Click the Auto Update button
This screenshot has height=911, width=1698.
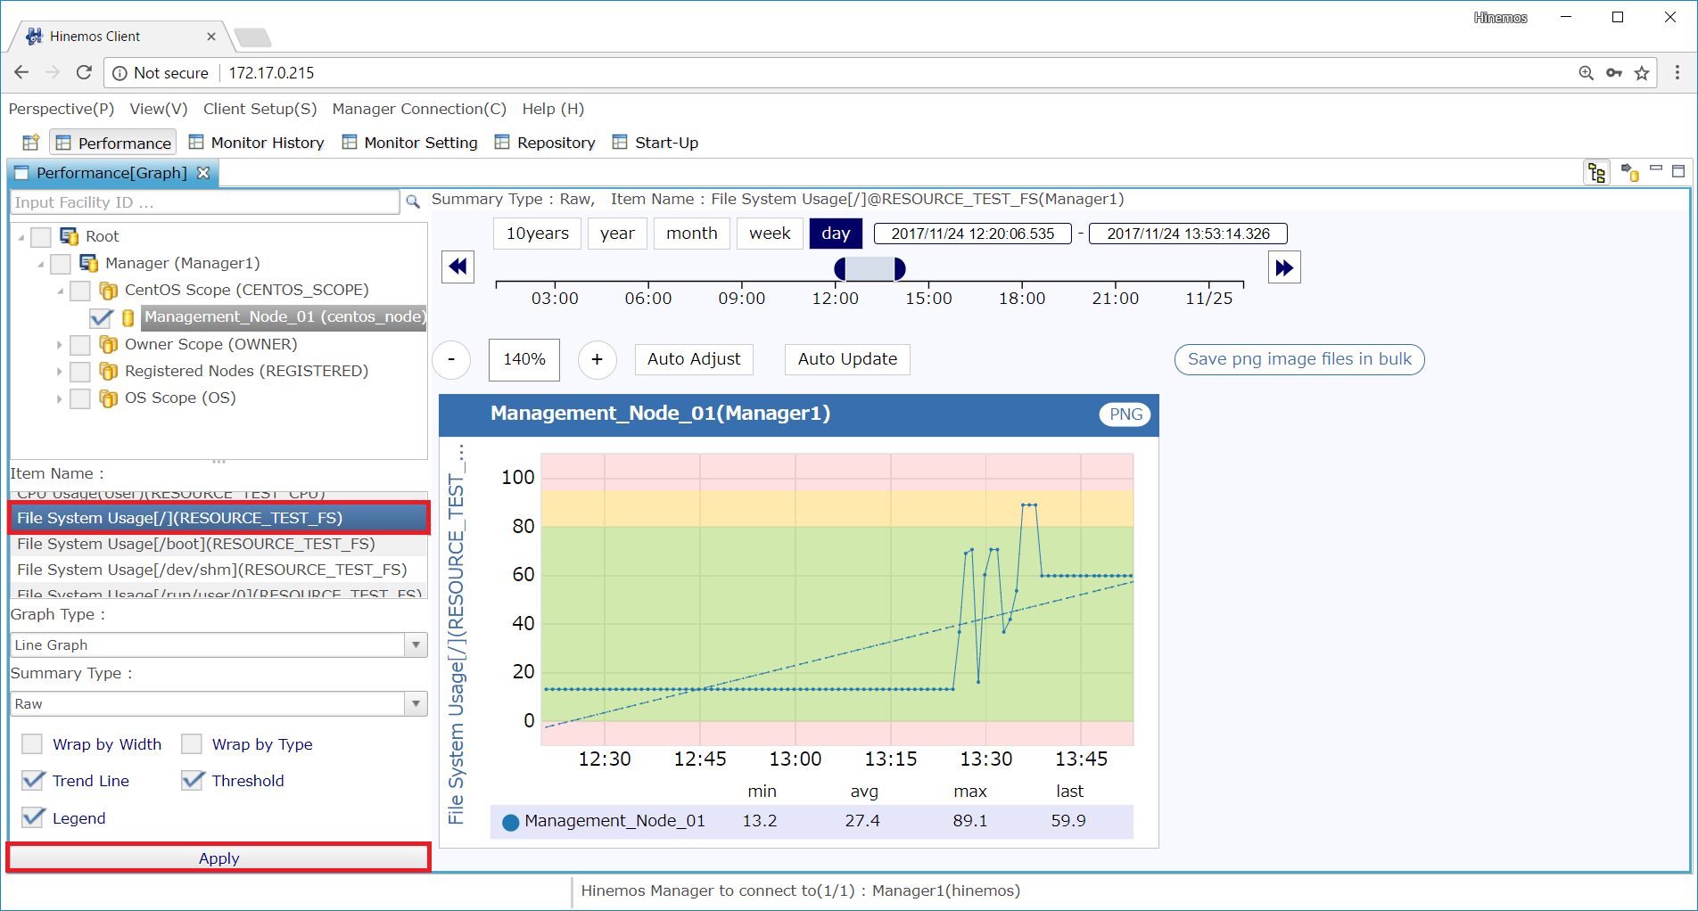tap(847, 359)
